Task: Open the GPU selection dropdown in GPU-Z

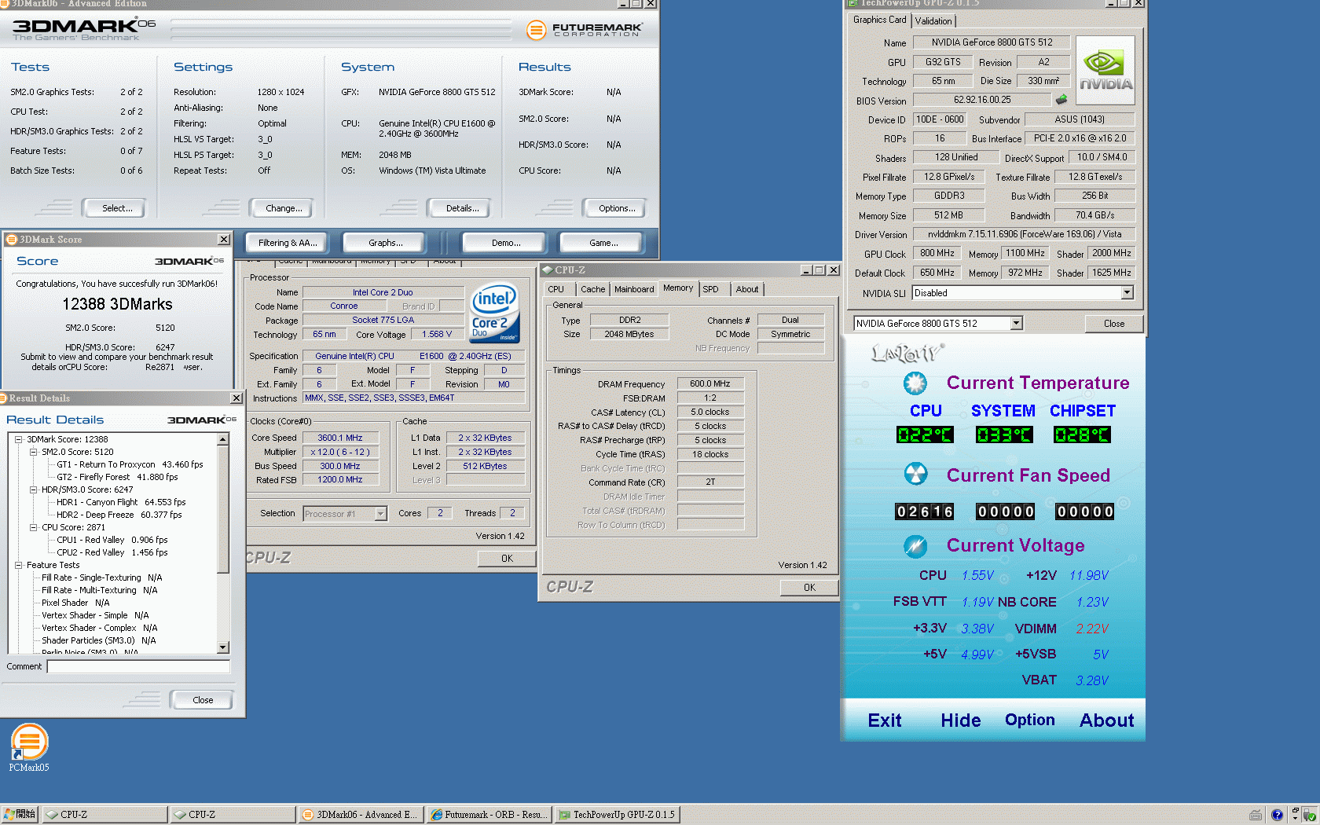Action: click(1016, 323)
